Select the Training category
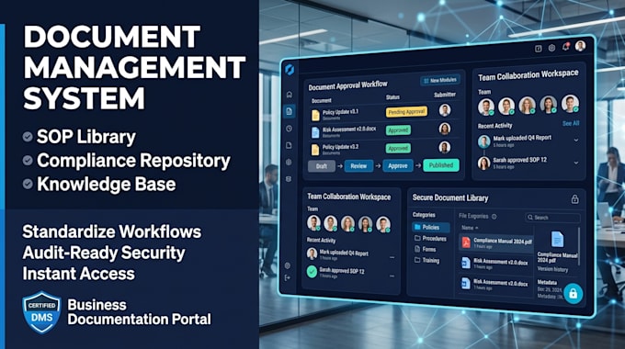Viewport: 625px width, 349px height. 426,261
